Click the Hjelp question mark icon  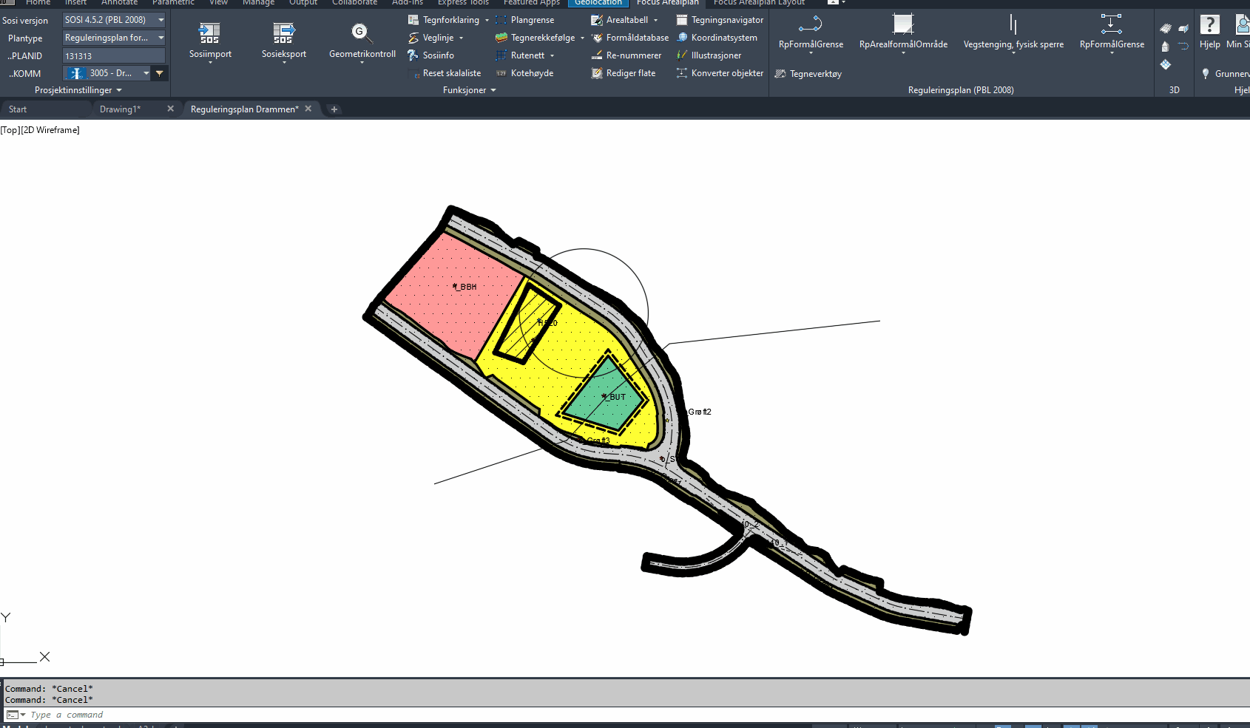tap(1209, 26)
